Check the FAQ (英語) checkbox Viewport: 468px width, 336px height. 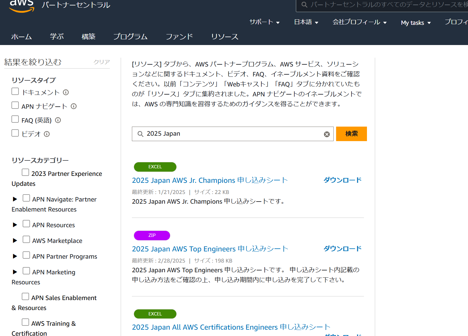click(x=15, y=119)
